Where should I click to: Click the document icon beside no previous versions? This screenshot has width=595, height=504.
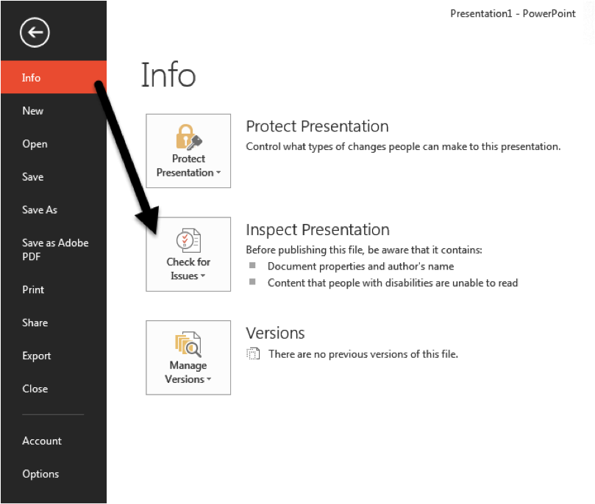(253, 354)
